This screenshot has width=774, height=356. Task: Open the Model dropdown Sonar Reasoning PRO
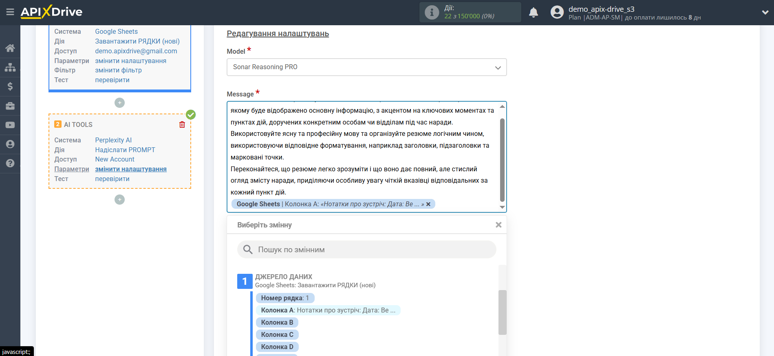pyautogui.click(x=366, y=67)
